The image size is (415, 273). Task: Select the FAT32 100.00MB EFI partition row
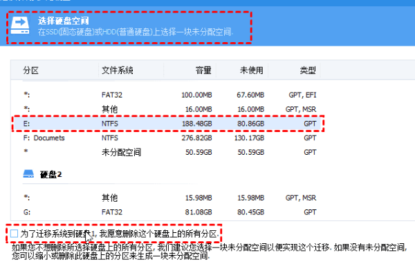click(x=167, y=95)
